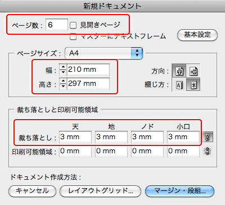Enable マスターにテキストフレーム checkbox
Image resolution: width=225 pixels, height=205 pixels.
(73, 37)
